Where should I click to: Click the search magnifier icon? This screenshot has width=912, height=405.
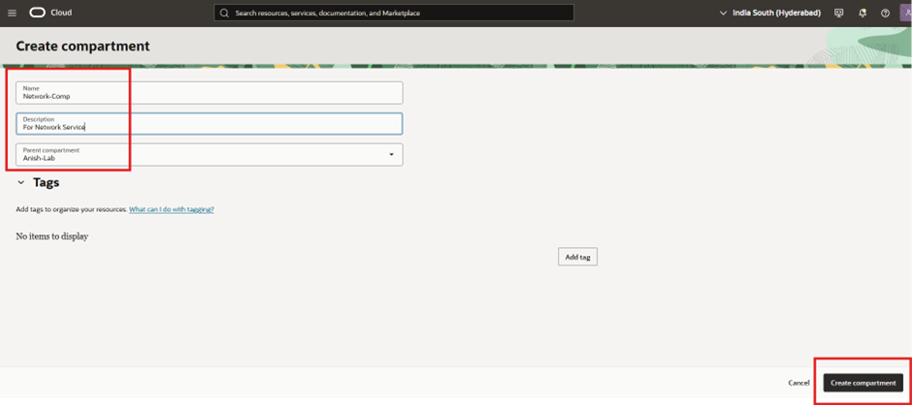click(224, 14)
